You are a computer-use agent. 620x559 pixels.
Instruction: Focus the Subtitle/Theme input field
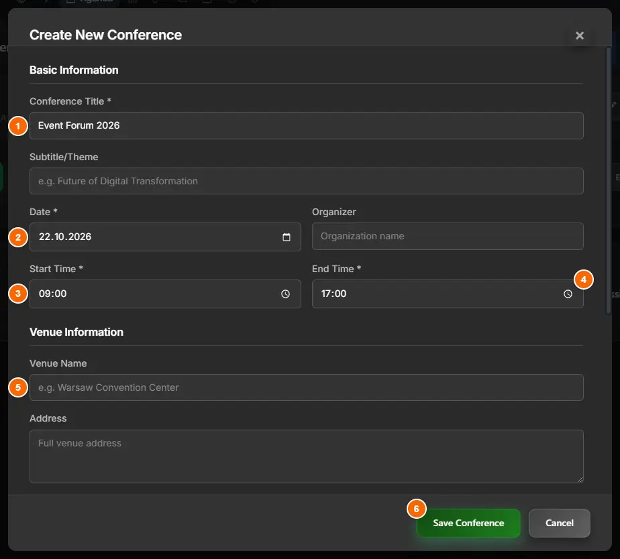tap(307, 181)
